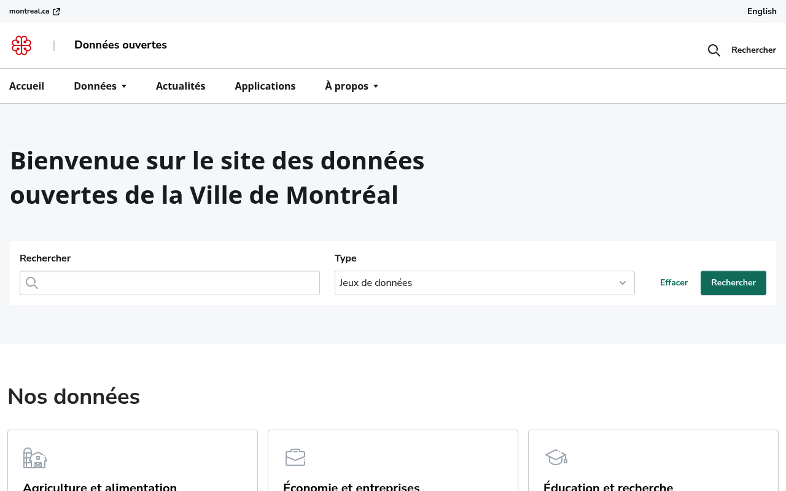Open the Économie et entreprises card
The image size is (786, 491).
click(x=393, y=460)
